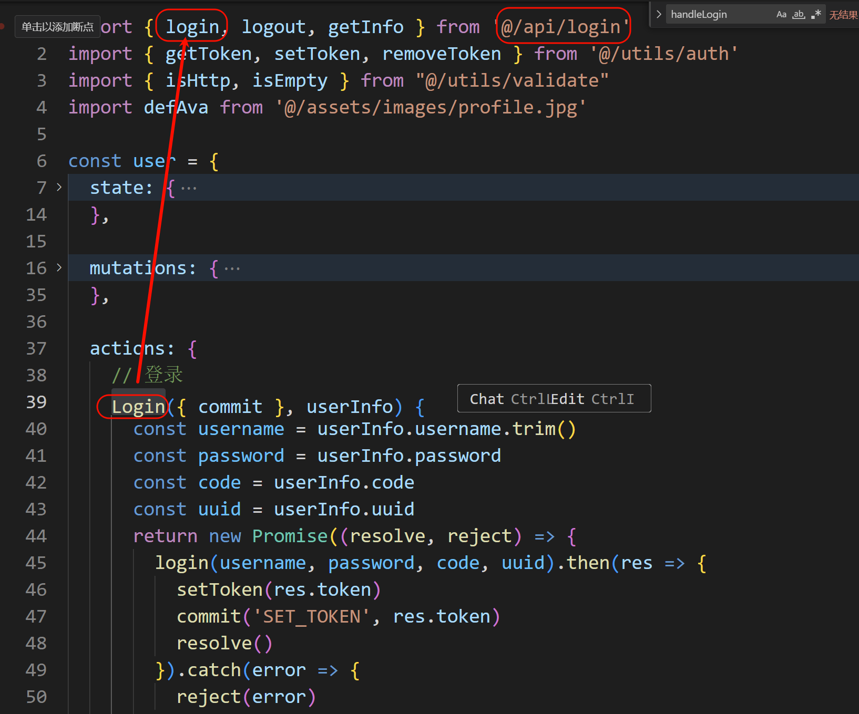Click the '@/api/login' import path
The height and width of the screenshot is (714, 859).
pyautogui.click(x=563, y=27)
